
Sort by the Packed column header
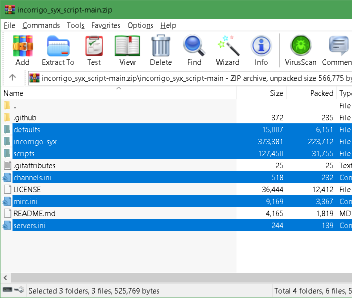[x=311, y=93]
